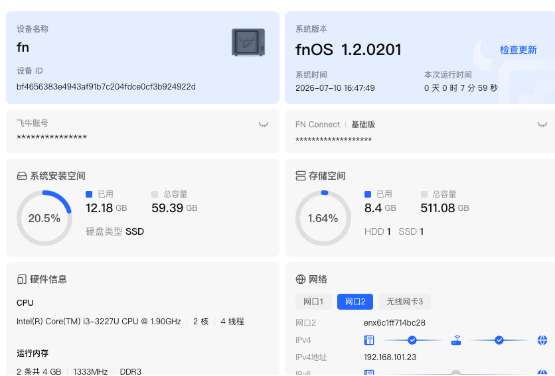The image size is (555, 376).
Task: Click CPU model Intel Core i3-3227U text
Action: [x=99, y=322]
